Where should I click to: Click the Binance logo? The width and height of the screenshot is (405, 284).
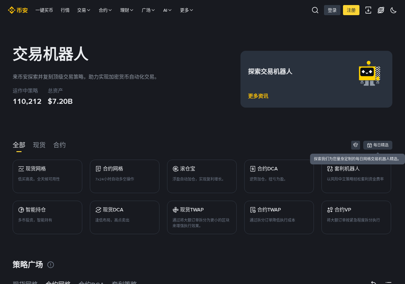tap(18, 10)
